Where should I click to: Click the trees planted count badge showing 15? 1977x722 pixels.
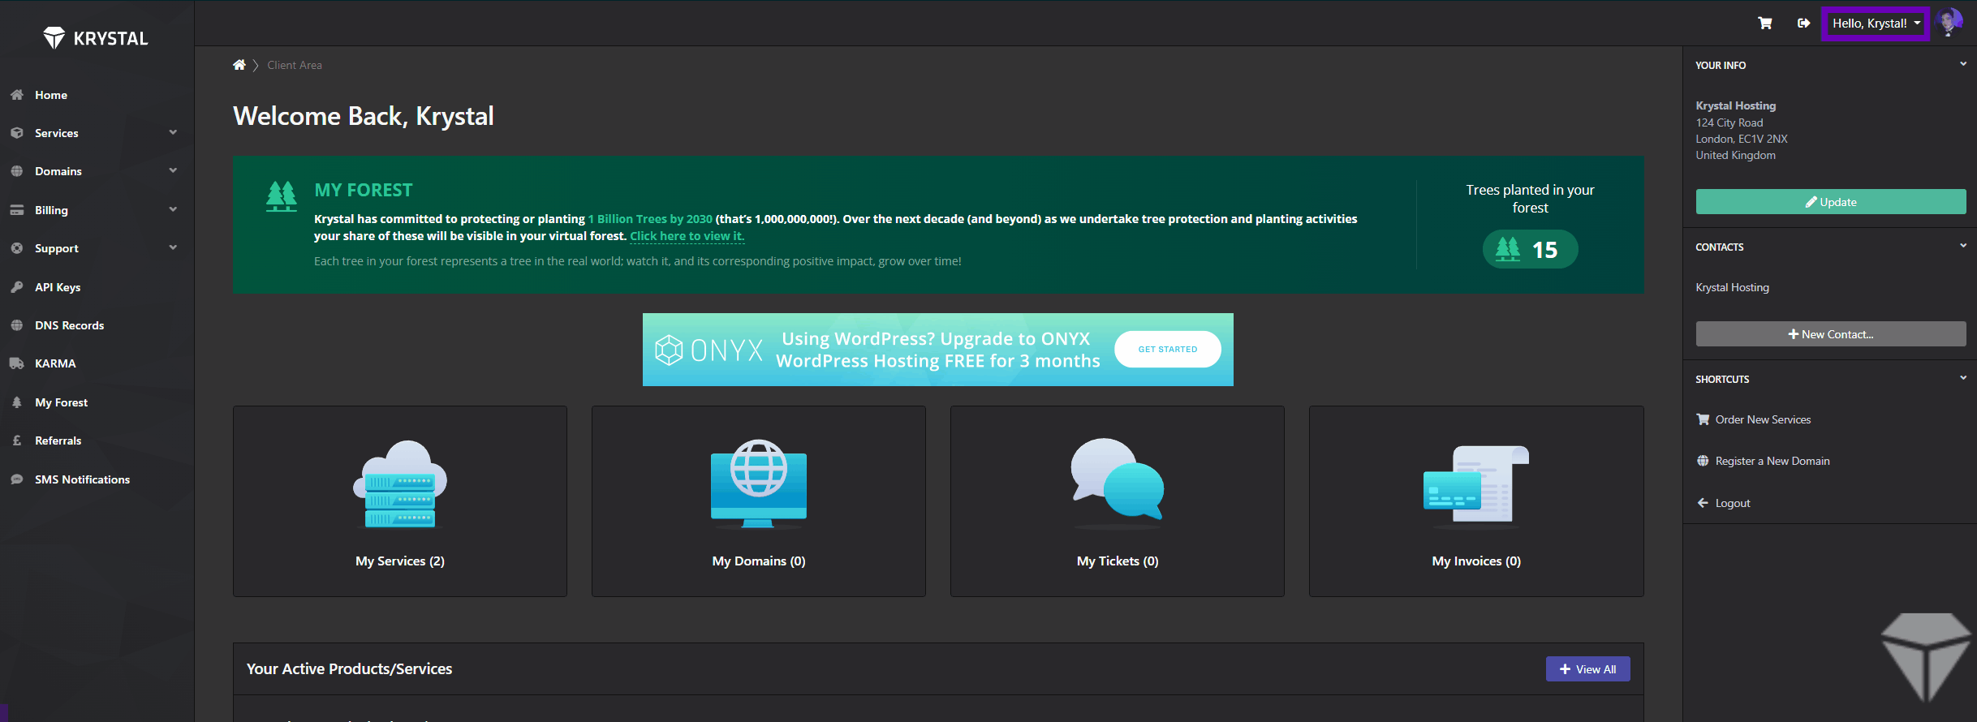(x=1530, y=249)
